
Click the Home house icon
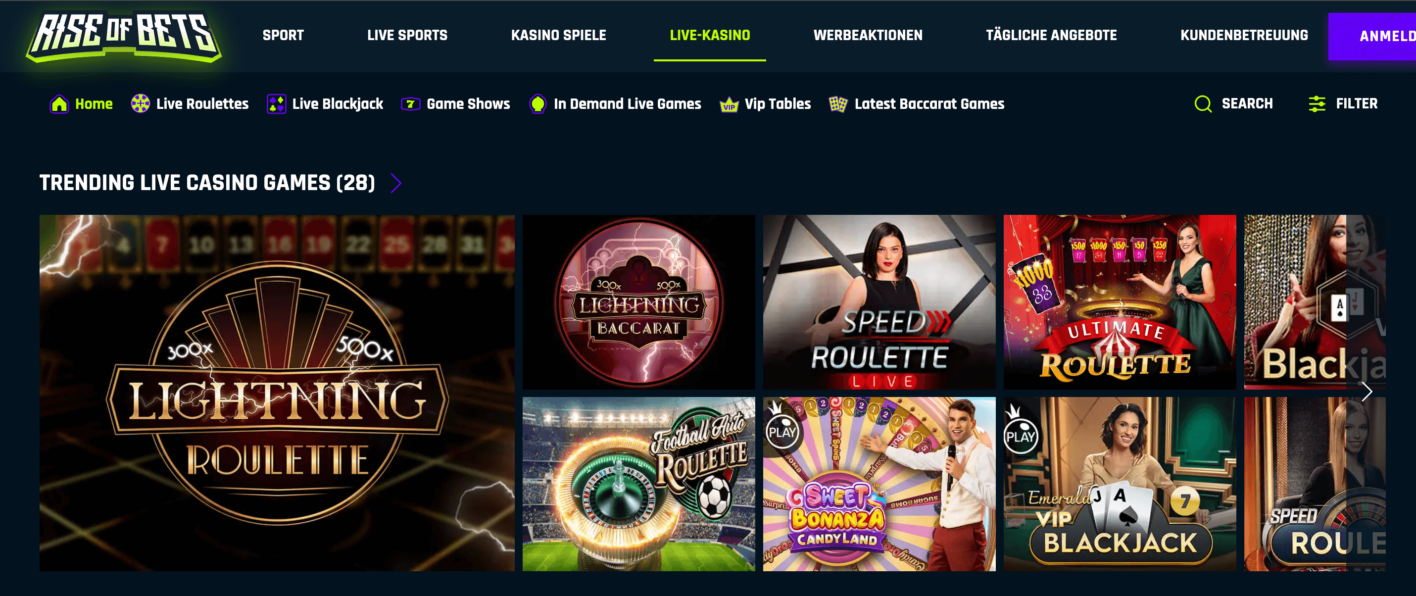59,104
